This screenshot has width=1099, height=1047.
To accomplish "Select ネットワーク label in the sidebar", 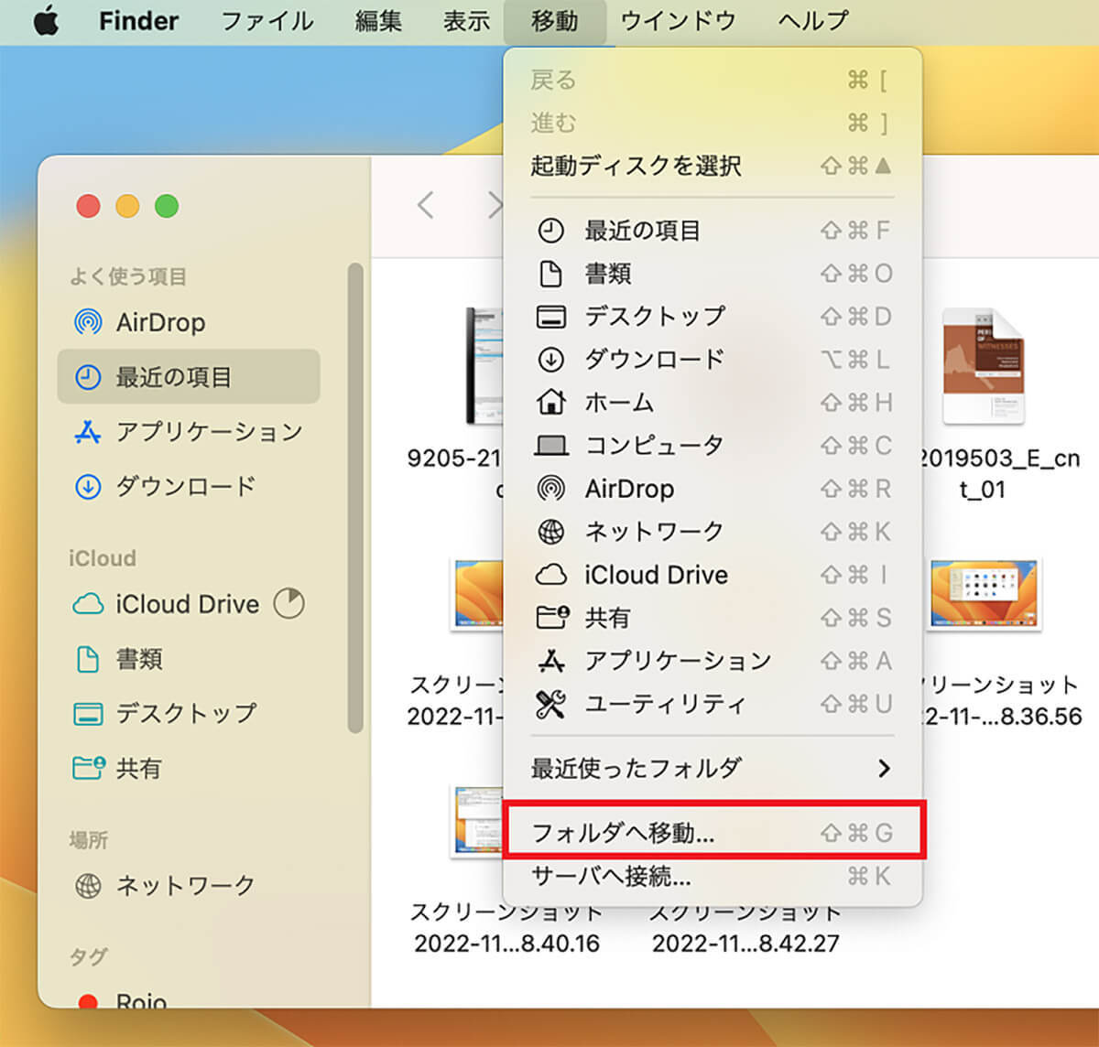I will coord(186,886).
